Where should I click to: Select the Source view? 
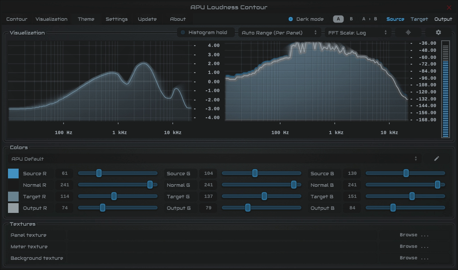click(395, 19)
